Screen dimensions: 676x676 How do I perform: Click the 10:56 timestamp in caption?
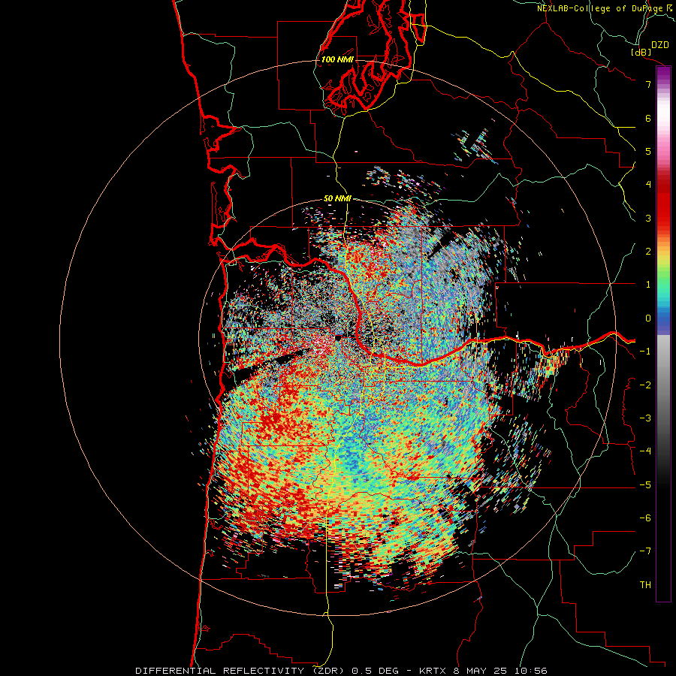[530, 671]
